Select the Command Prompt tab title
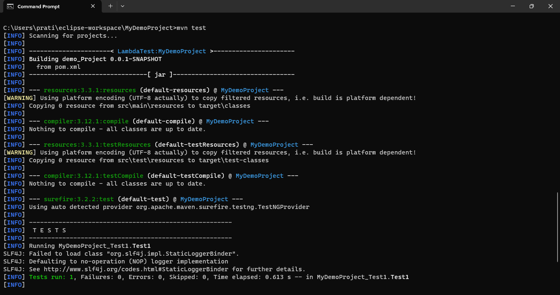The height and width of the screenshot is (295, 560). click(x=39, y=7)
